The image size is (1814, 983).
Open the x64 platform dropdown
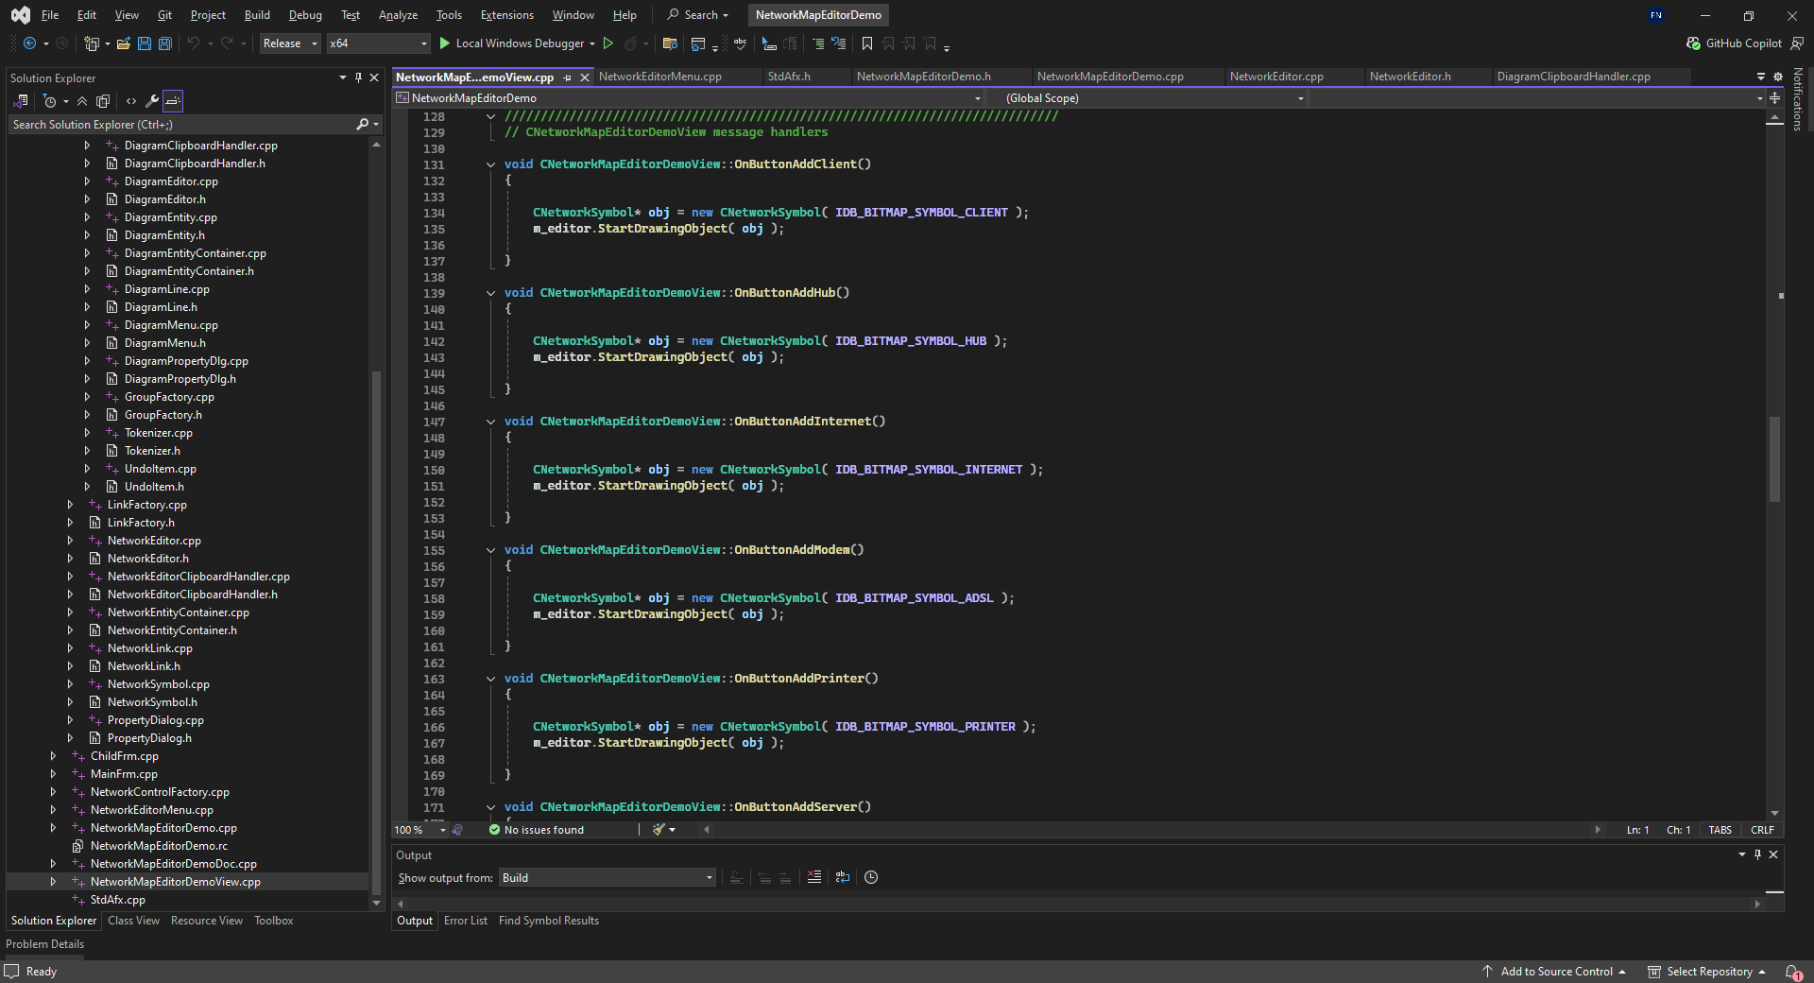coord(378,43)
